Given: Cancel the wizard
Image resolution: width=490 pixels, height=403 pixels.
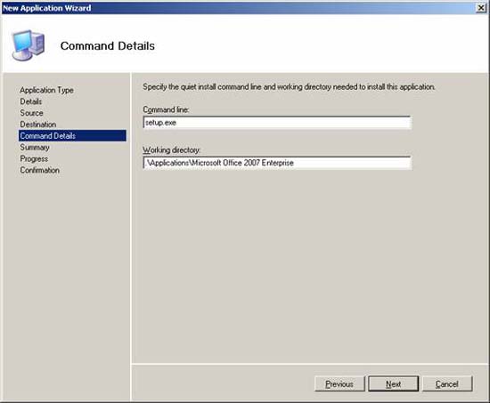Looking at the screenshot, I should (x=447, y=384).
